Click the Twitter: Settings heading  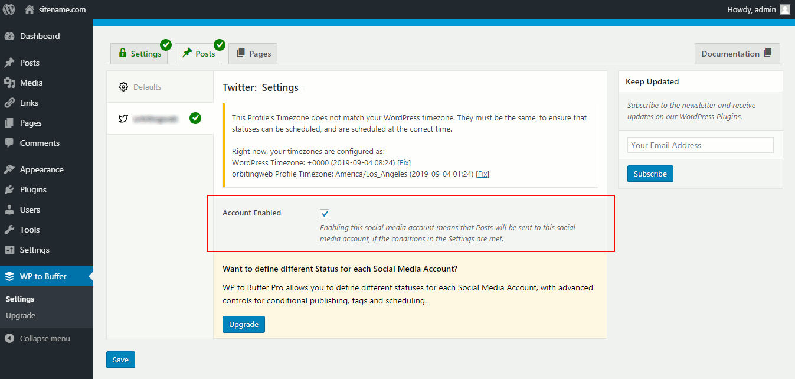[x=260, y=87]
